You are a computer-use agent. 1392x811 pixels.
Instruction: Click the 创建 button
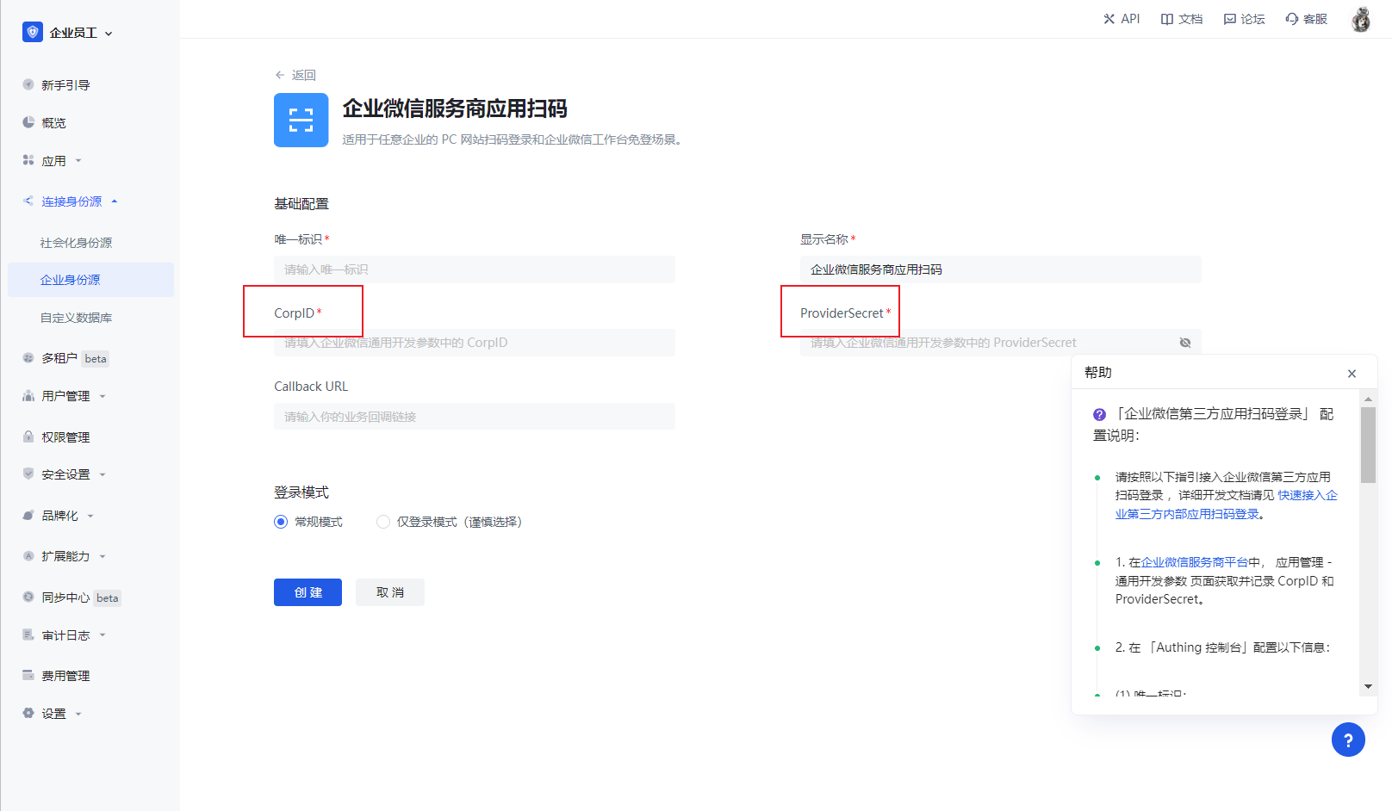[x=308, y=592]
